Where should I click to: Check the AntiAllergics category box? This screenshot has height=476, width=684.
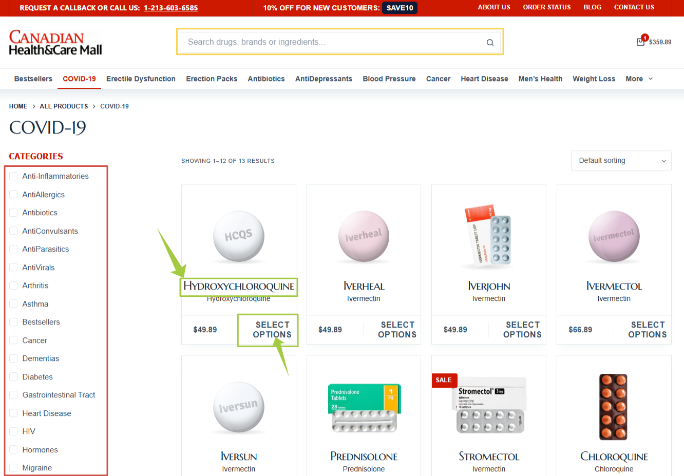point(13,195)
